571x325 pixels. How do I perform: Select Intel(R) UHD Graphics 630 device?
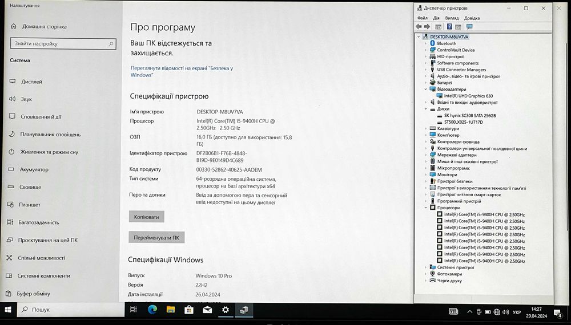[468, 96]
